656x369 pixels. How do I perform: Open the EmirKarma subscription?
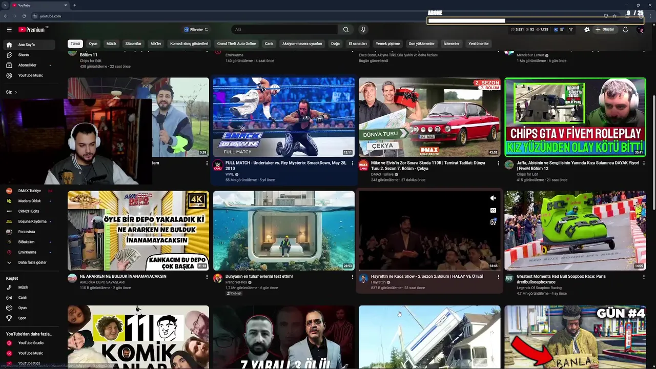[x=29, y=252]
